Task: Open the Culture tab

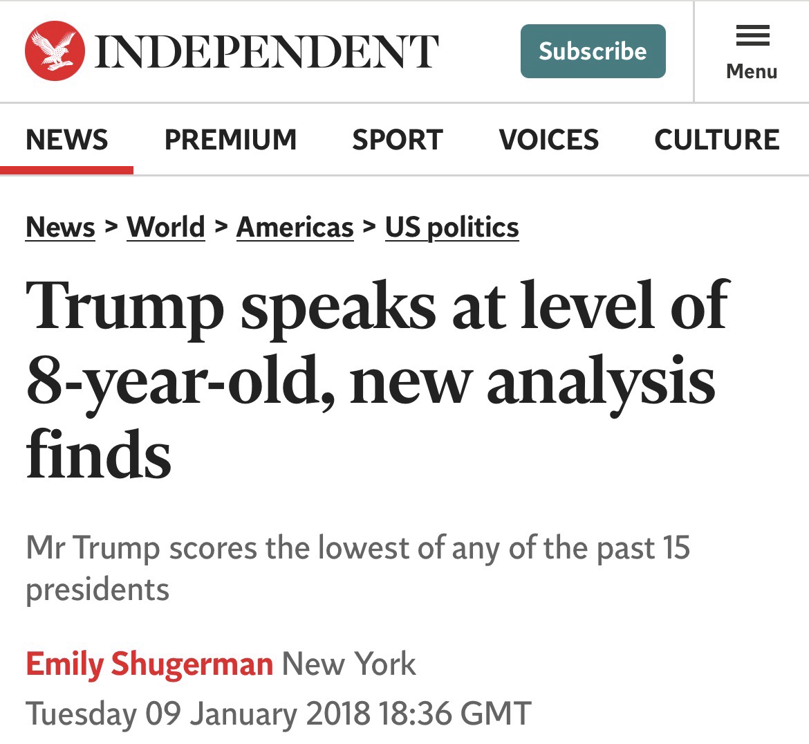Action: [717, 140]
